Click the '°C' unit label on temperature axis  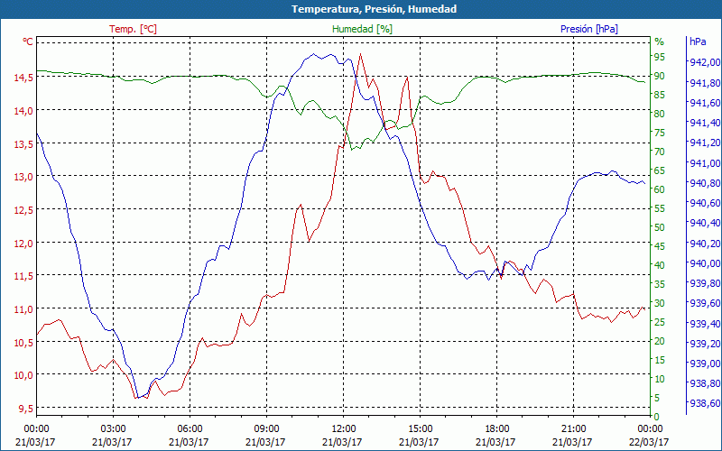(x=28, y=41)
